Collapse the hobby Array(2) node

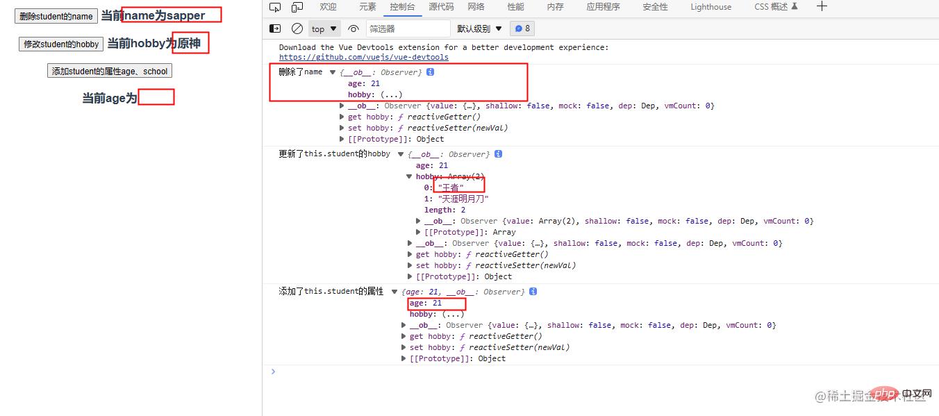(410, 177)
